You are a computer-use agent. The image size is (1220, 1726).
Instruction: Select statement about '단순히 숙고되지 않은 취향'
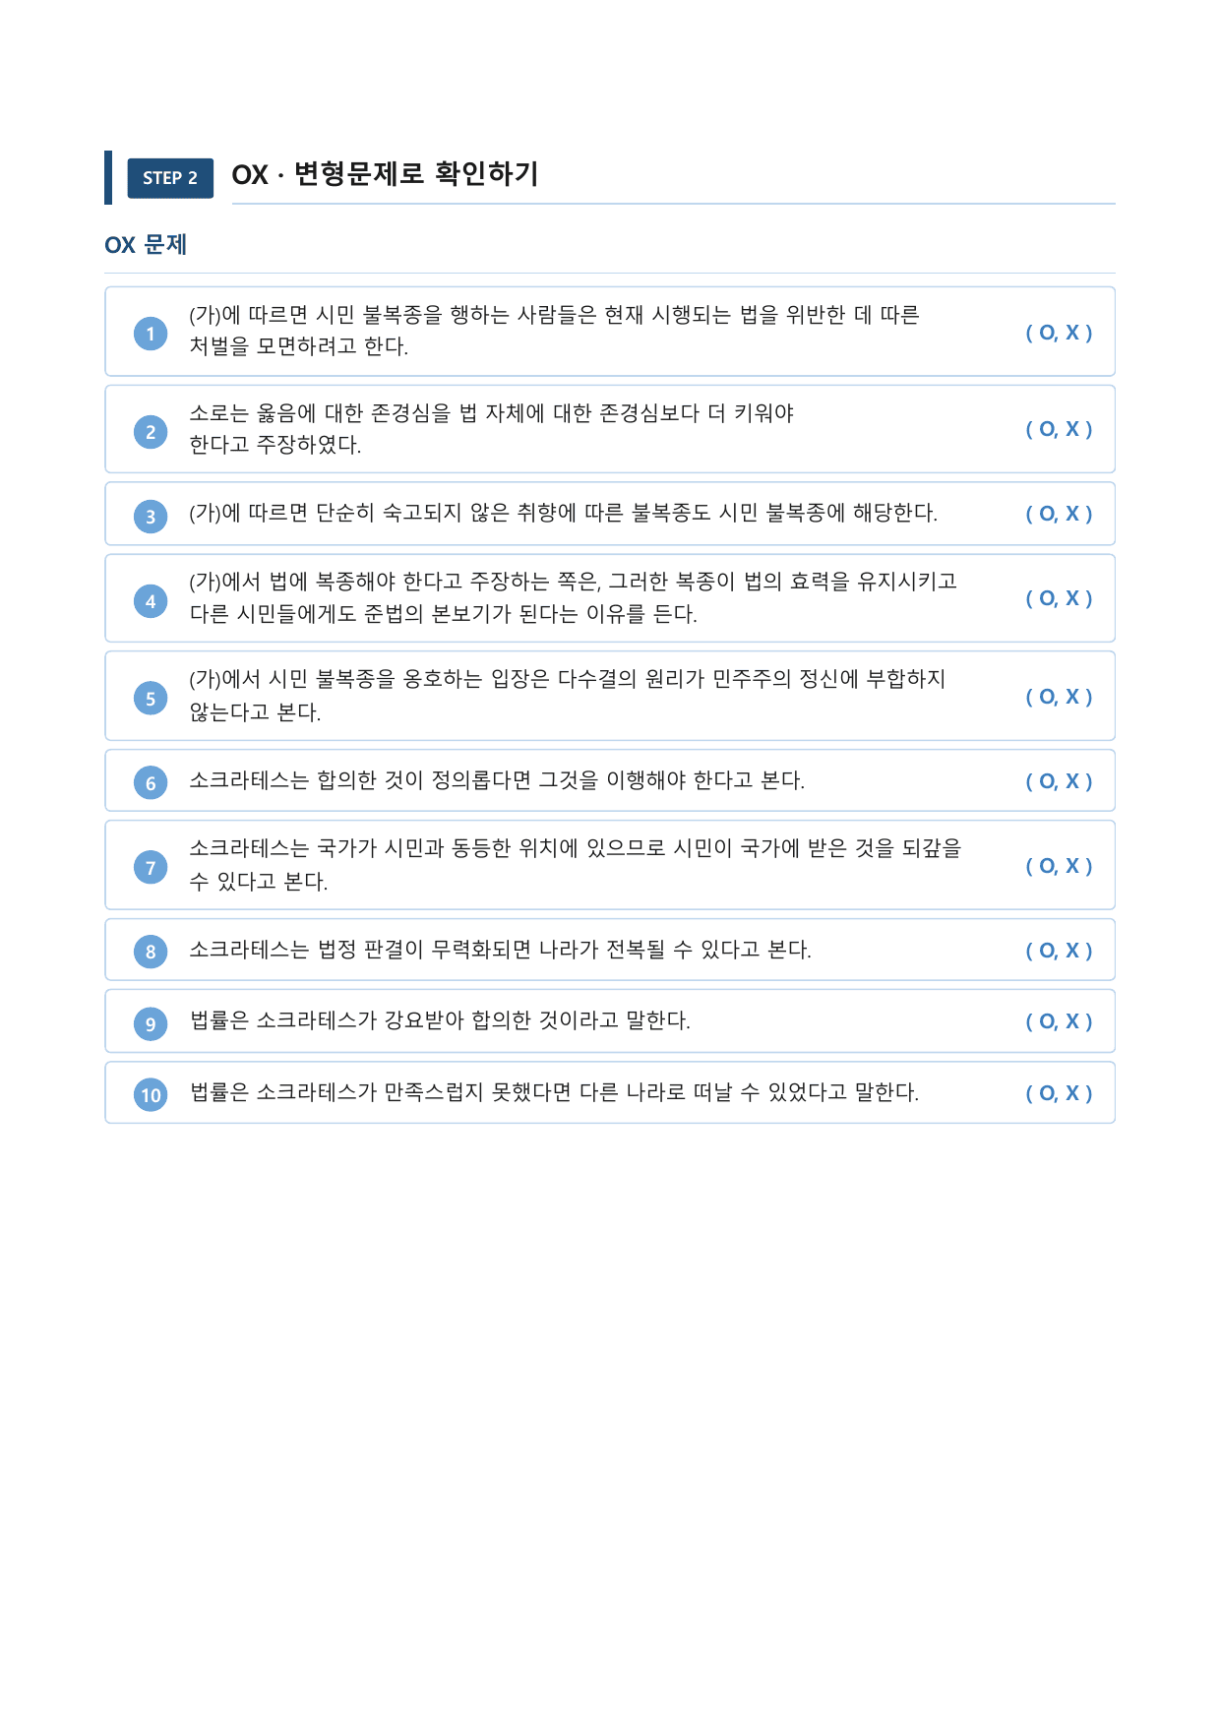(x=563, y=513)
